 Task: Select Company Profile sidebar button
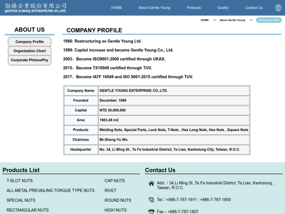point(30,42)
